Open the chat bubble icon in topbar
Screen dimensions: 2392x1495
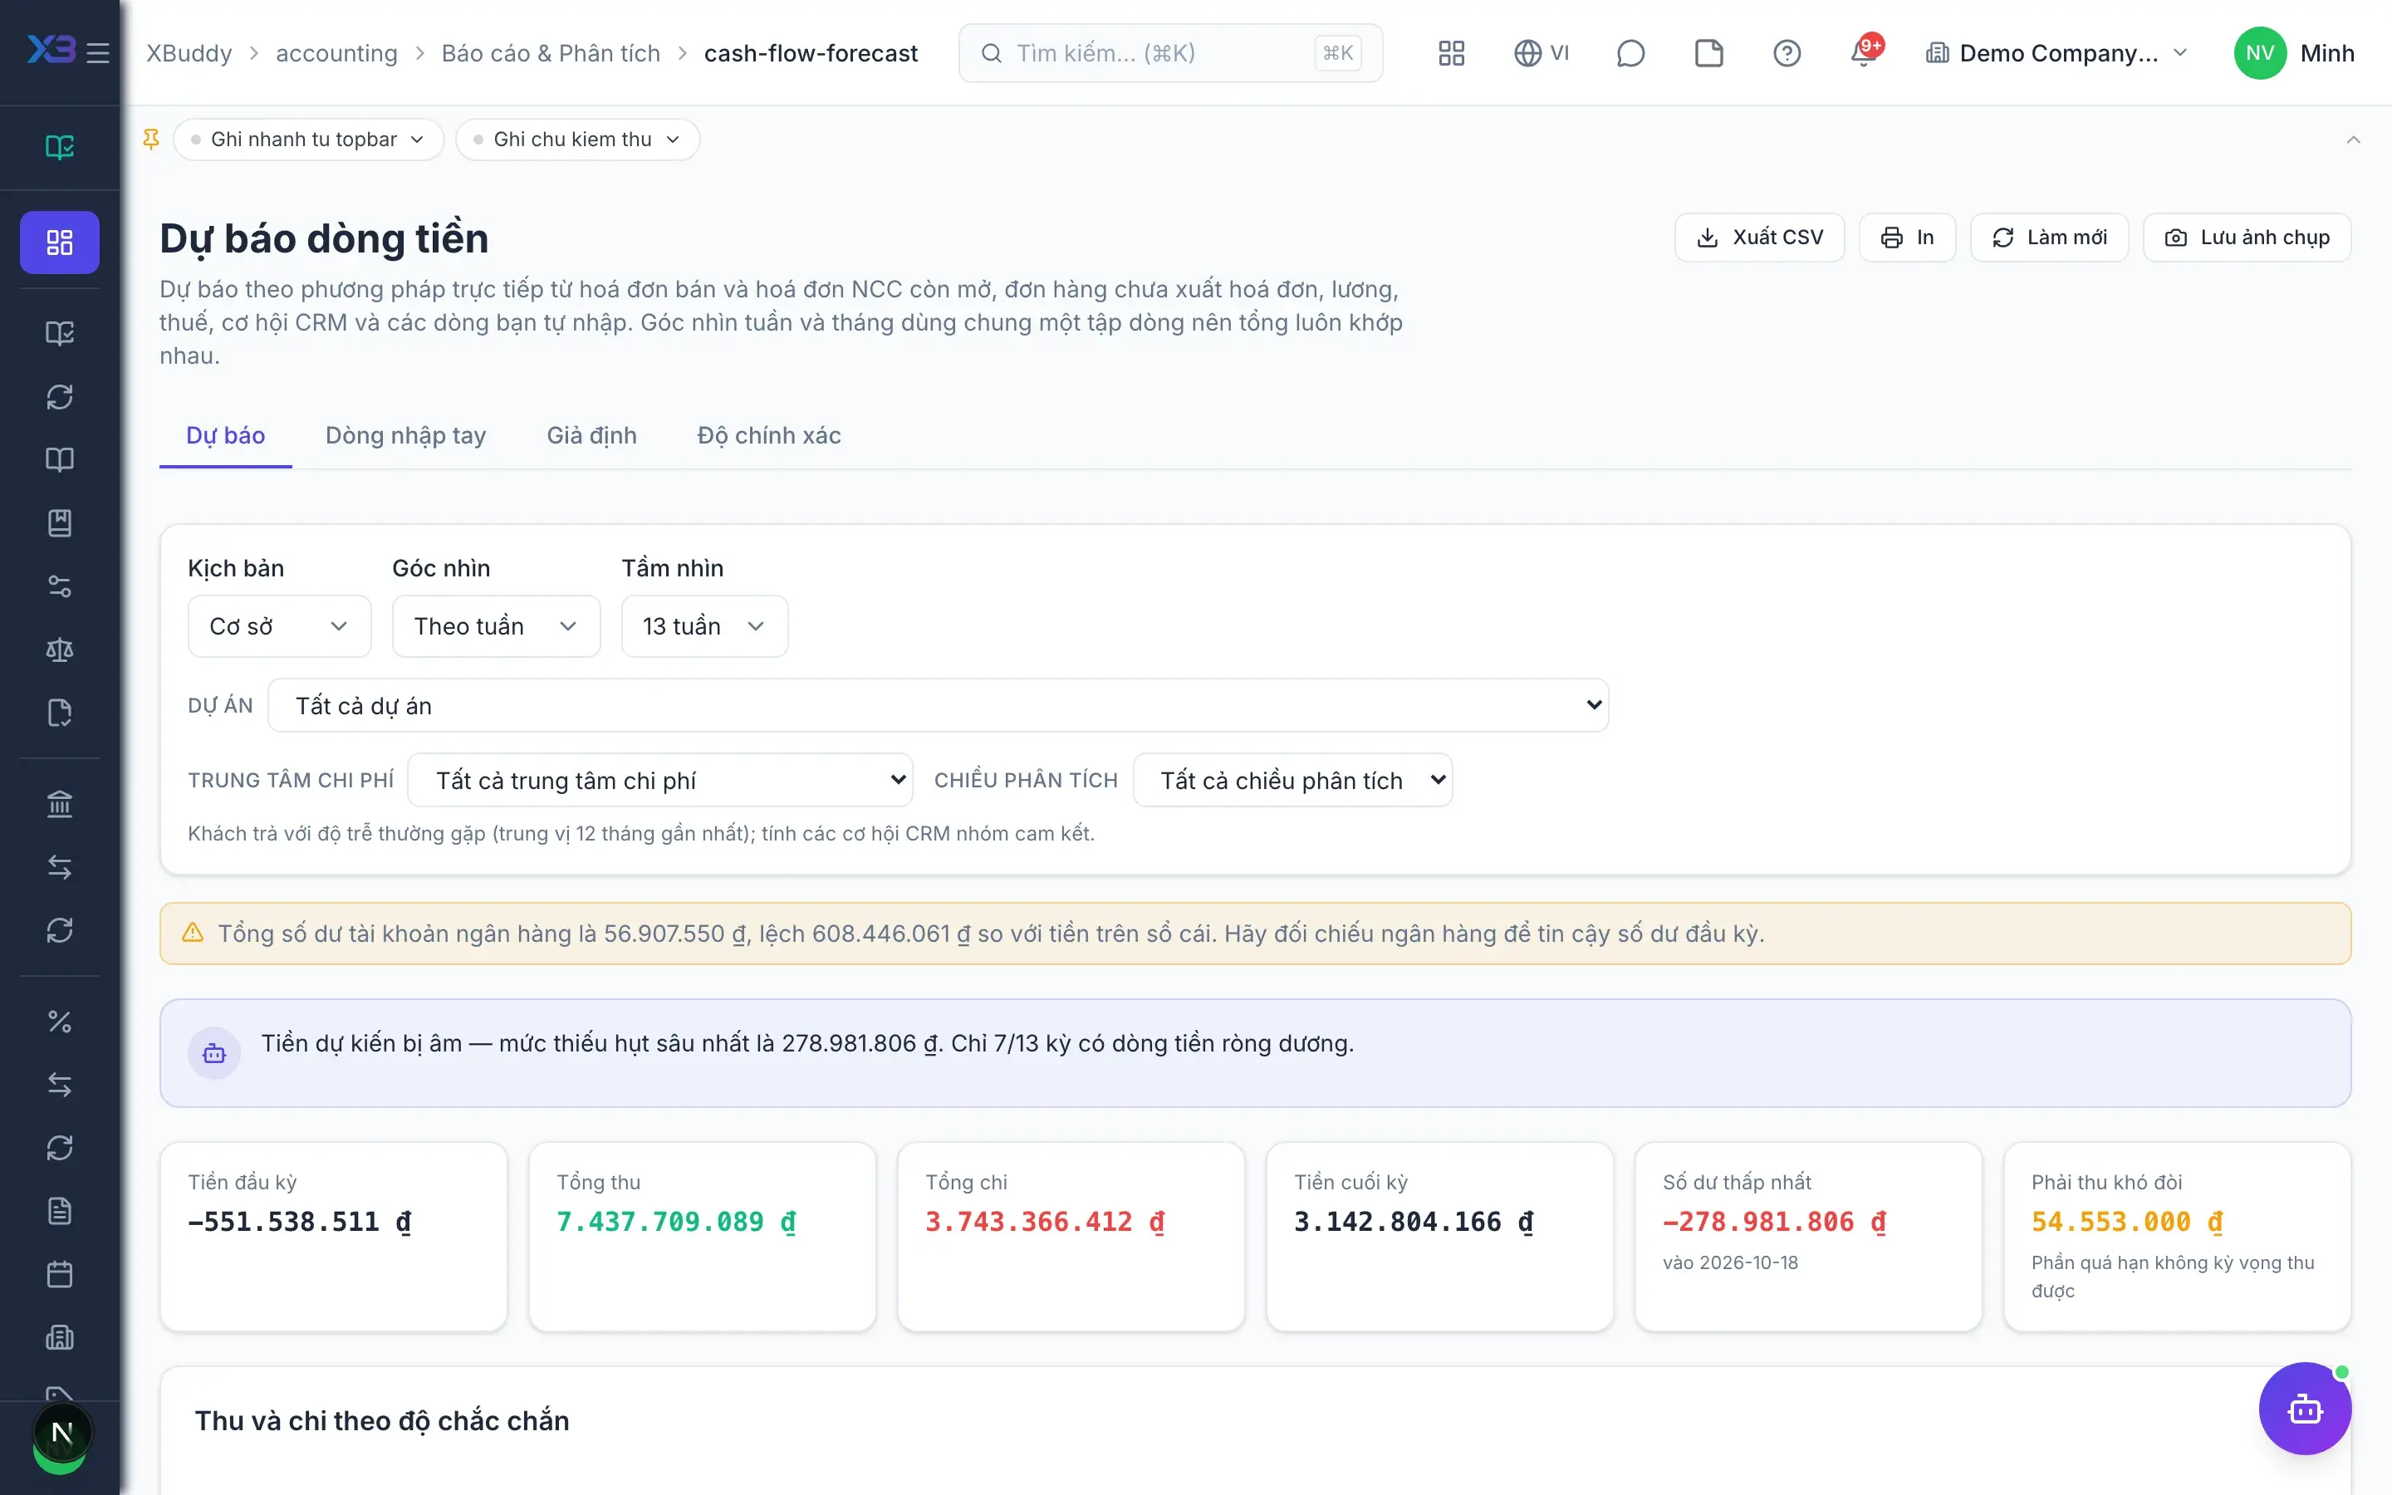coord(1630,52)
